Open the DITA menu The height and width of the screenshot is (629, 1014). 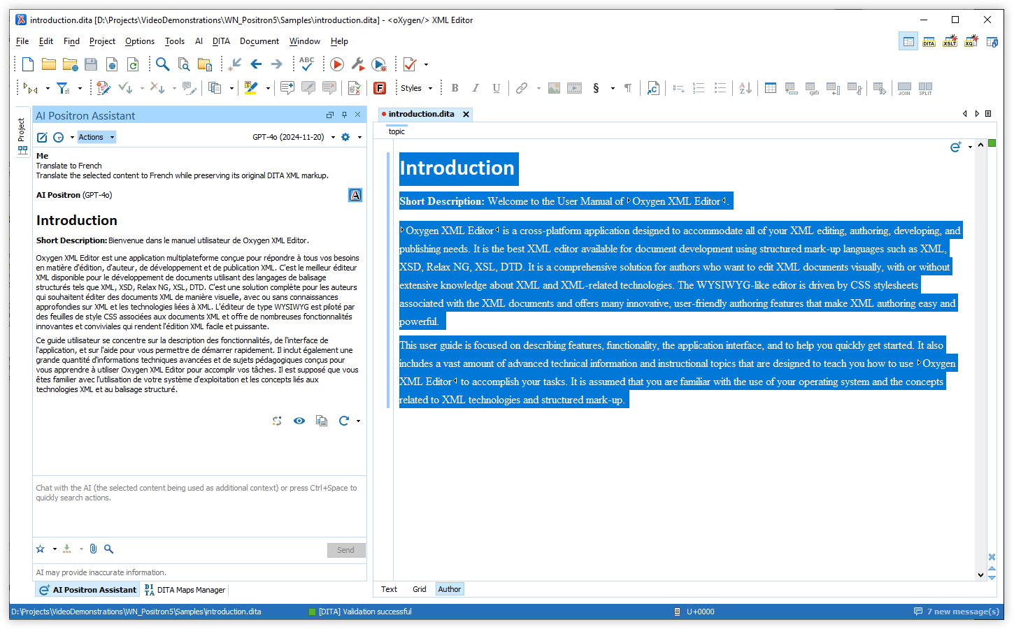[x=221, y=41]
